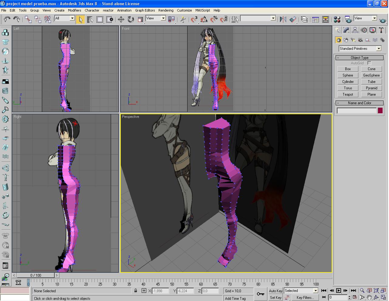Open the File menu
Image resolution: width=389 pixels, height=301 pixels.
[4, 10]
